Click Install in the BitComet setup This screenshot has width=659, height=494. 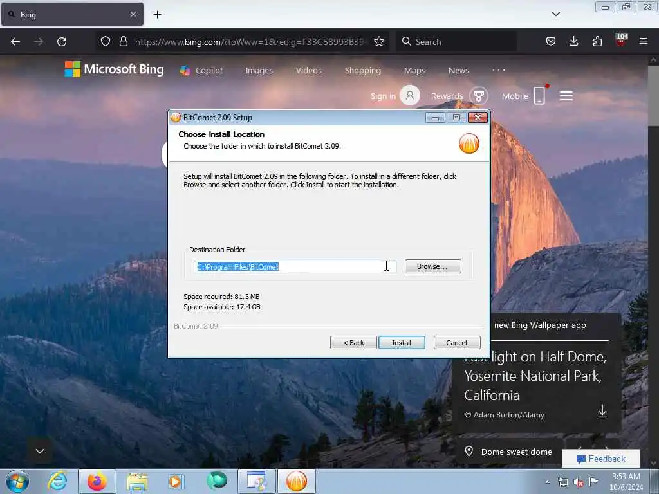[402, 343]
